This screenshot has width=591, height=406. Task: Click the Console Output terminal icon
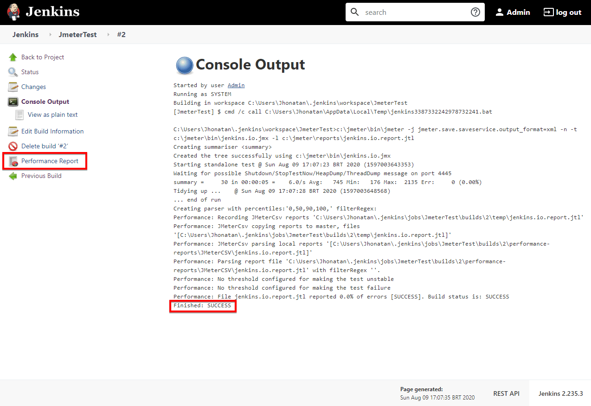tap(13, 101)
